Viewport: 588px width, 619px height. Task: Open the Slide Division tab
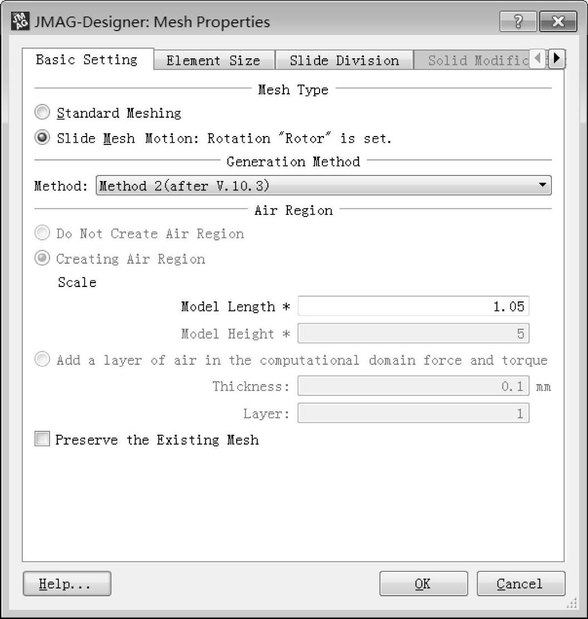pyautogui.click(x=344, y=61)
